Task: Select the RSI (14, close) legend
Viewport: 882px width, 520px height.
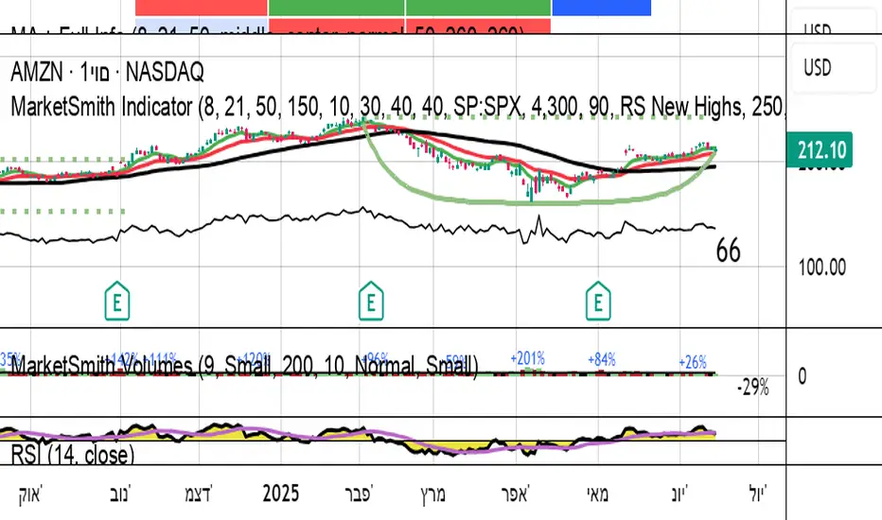Action: 73,454
